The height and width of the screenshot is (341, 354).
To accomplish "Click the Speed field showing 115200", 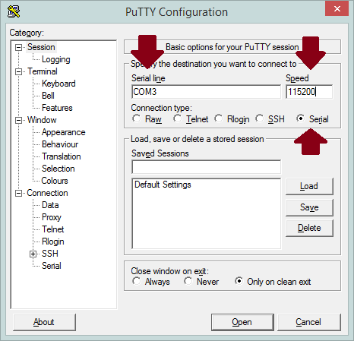I will click(x=309, y=92).
